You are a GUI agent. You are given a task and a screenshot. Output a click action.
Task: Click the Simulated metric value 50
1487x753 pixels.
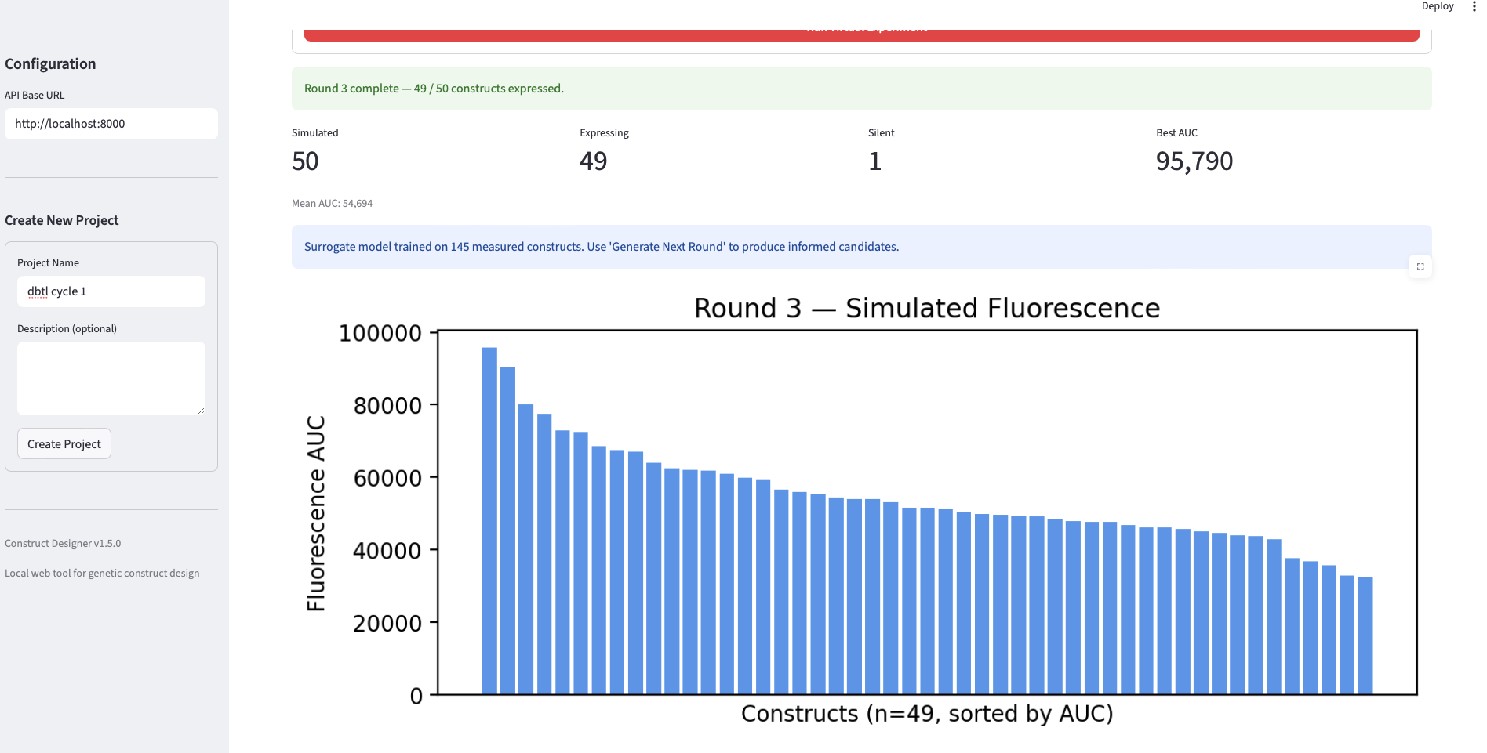[305, 161]
